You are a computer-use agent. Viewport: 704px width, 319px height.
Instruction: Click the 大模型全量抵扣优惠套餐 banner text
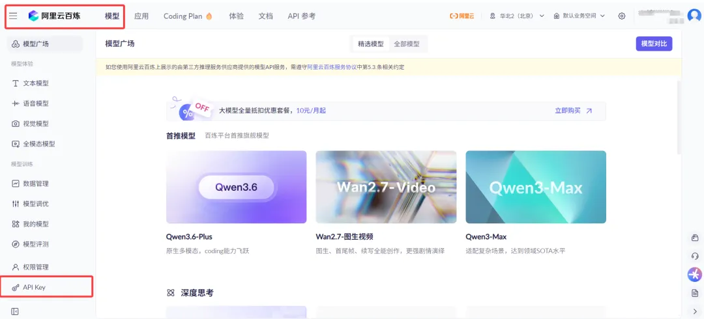coord(256,111)
